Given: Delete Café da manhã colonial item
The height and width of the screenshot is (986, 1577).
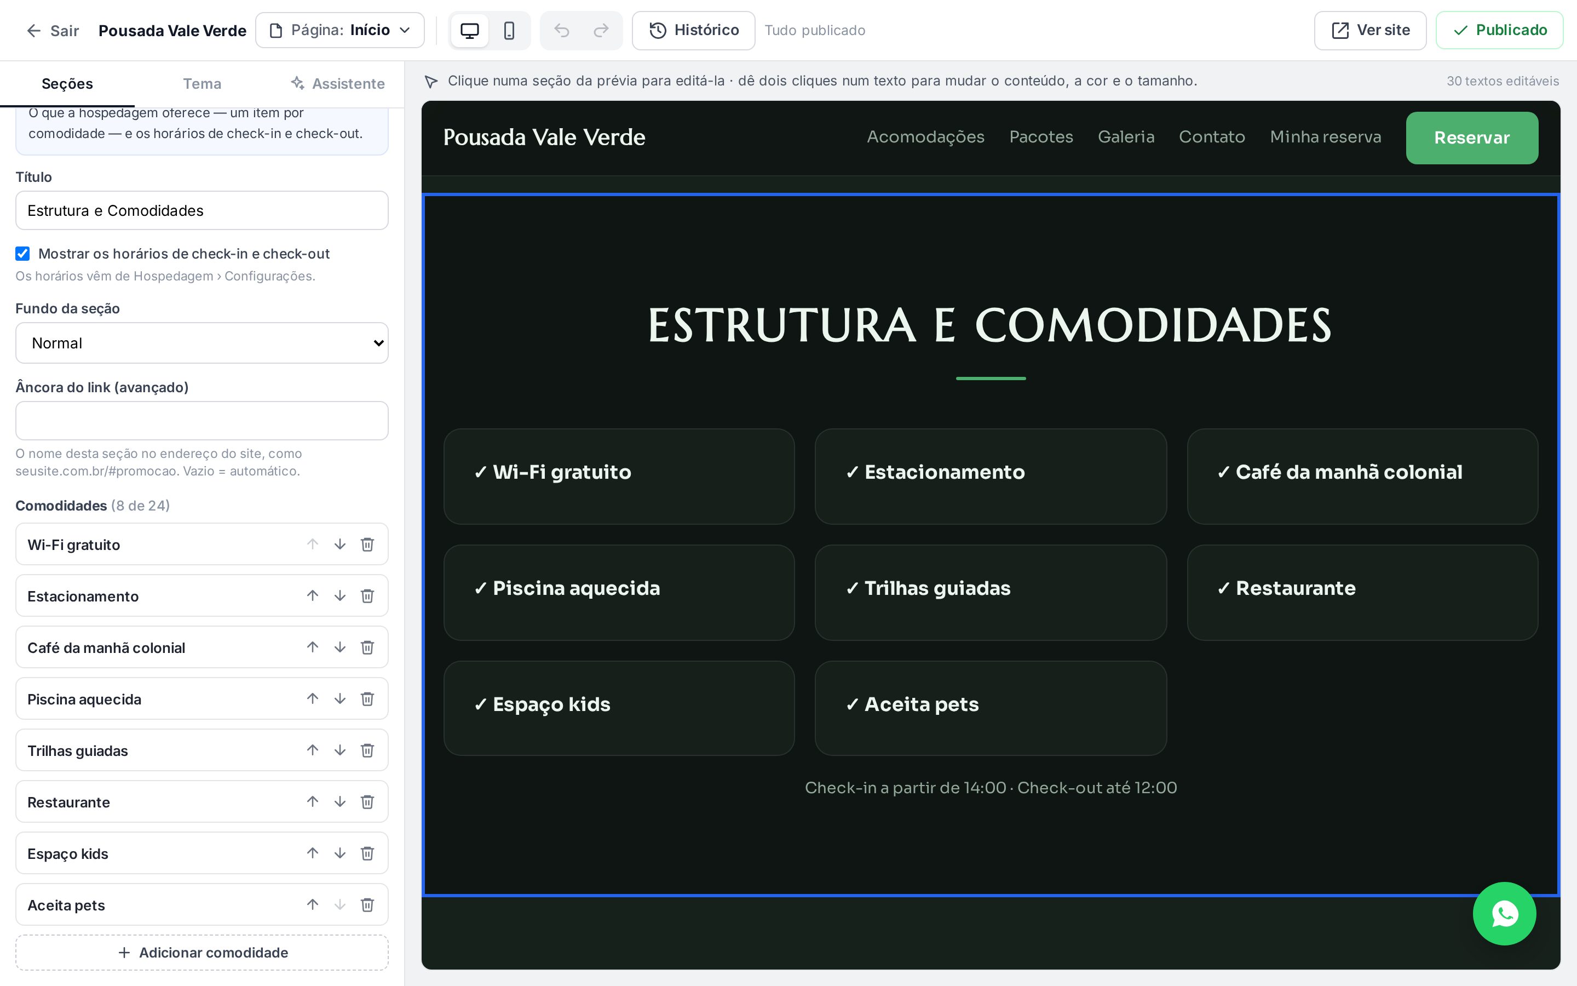Looking at the screenshot, I should (367, 647).
